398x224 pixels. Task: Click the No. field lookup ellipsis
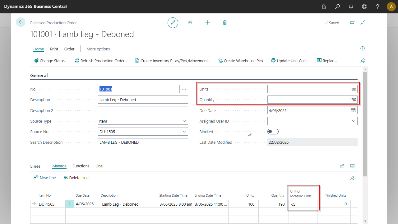pyautogui.click(x=184, y=89)
